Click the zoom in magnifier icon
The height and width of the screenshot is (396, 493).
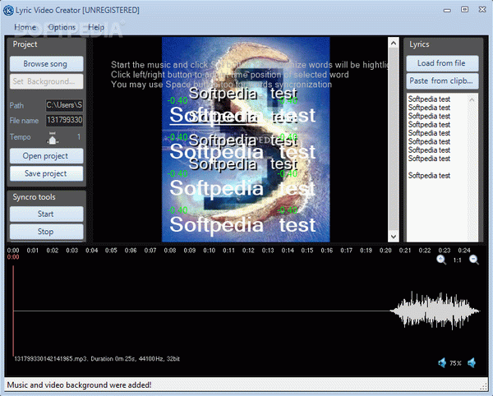point(441,260)
